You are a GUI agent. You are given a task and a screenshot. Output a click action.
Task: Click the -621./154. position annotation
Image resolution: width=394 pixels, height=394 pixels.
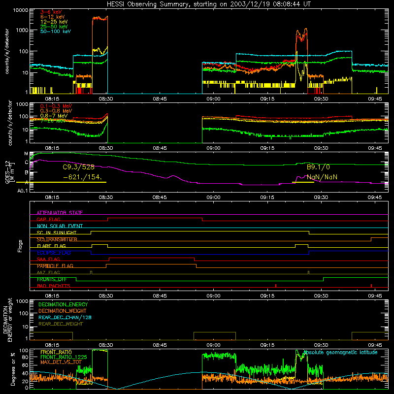pos(82,177)
